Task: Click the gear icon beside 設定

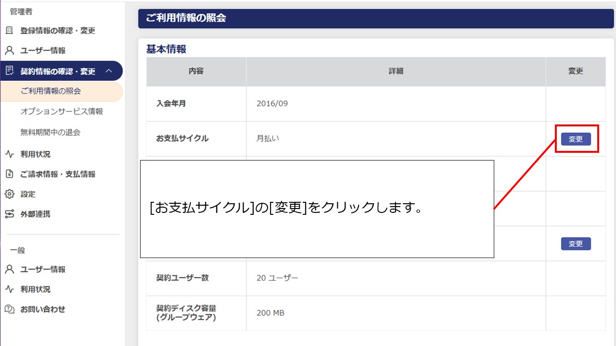Action: click(9, 194)
